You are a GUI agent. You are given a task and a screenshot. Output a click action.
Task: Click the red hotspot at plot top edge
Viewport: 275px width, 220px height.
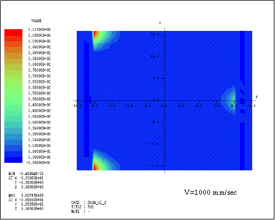[x=95, y=34]
